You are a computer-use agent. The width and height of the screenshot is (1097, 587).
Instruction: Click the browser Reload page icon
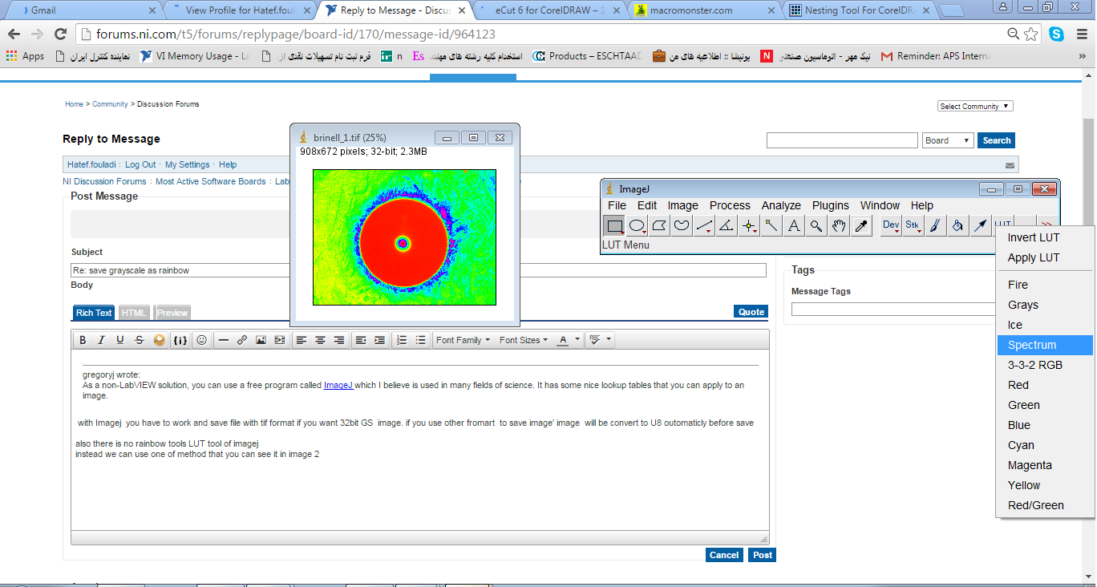pos(60,34)
